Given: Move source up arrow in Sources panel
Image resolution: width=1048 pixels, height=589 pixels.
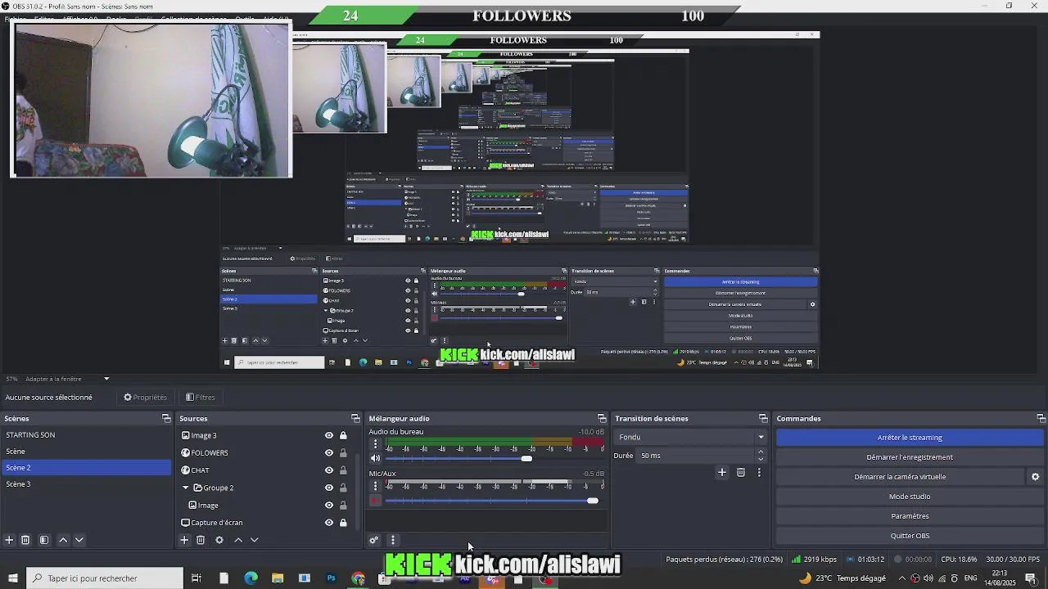Looking at the screenshot, I should (x=238, y=540).
